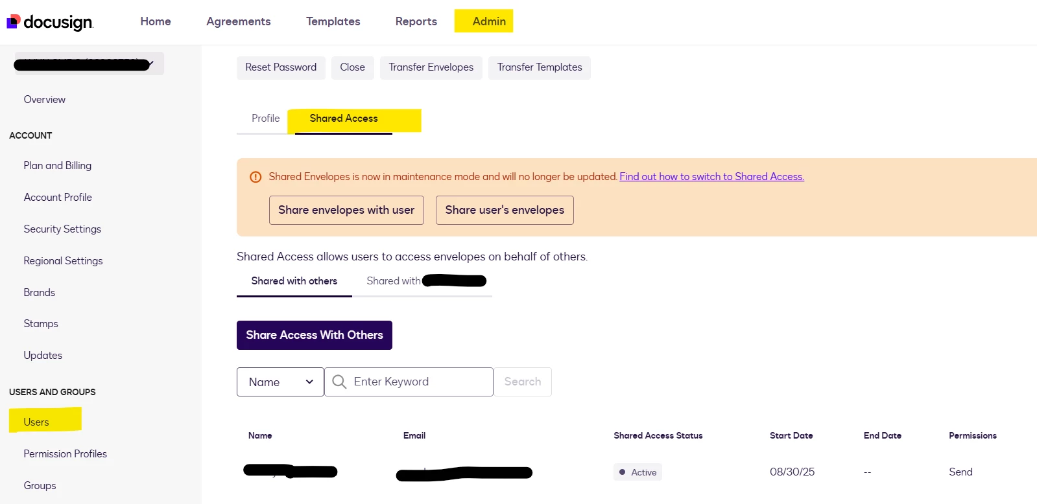Viewport: 1037px width, 504px height.
Task: Click the redacted user name in the table
Action: [291, 471]
